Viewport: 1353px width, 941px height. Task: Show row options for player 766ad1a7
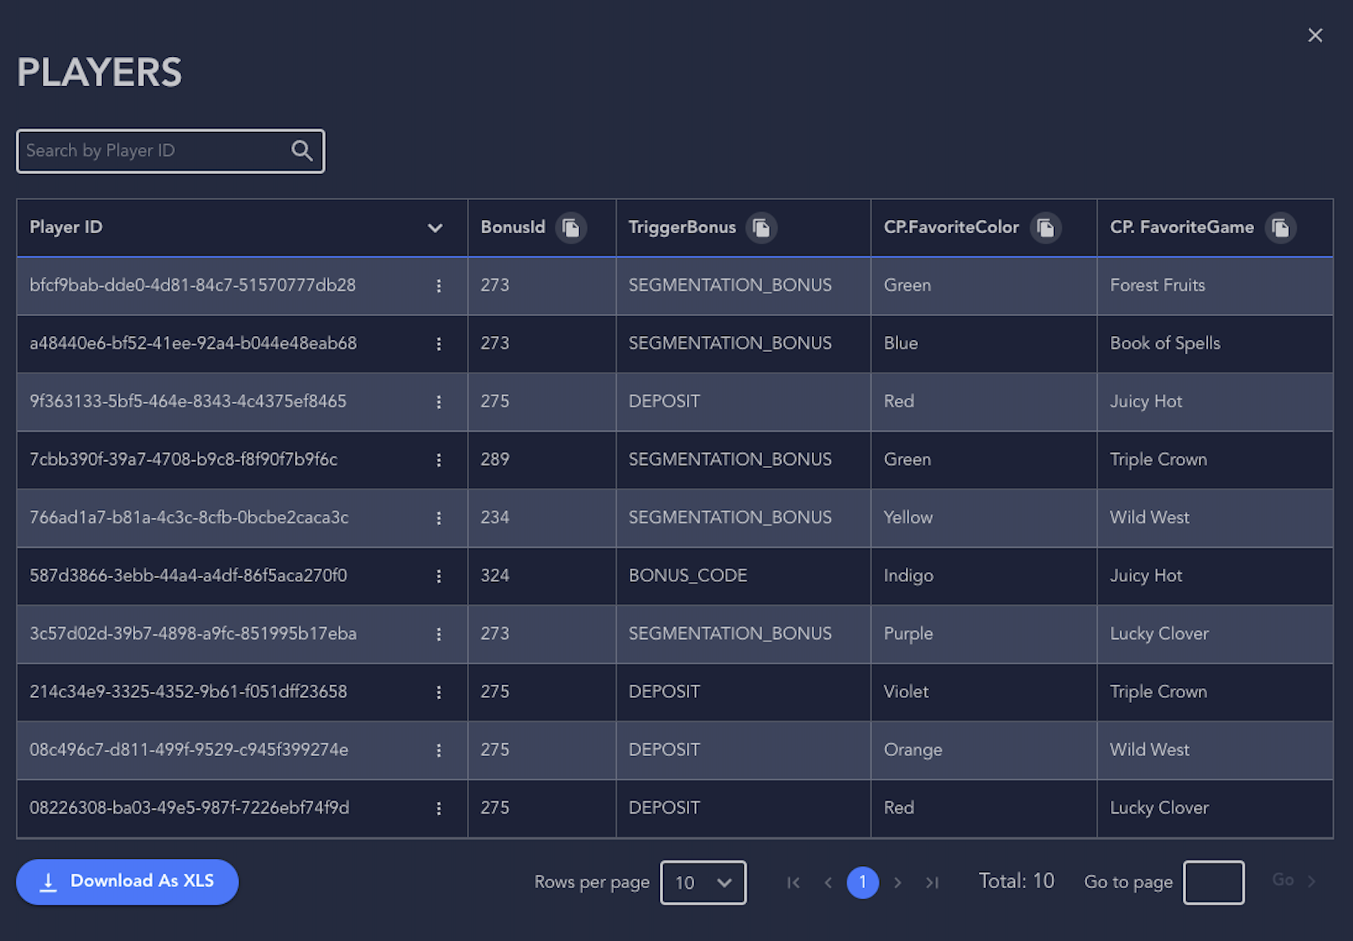[438, 518]
